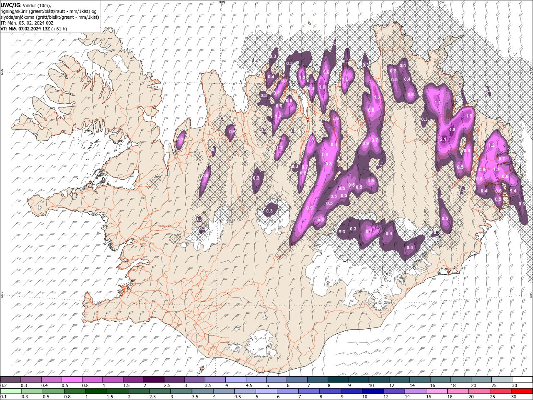The image size is (533, 400).
Task: Click the 66N latitude label on the right edge
Action: tap(531, 71)
